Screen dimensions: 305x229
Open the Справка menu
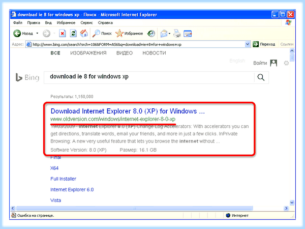105,23
